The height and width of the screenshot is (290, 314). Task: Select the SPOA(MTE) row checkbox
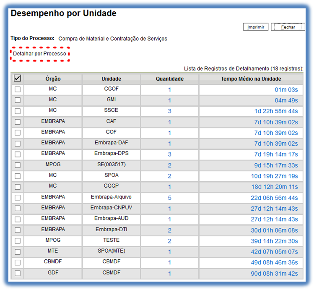[17, 252]
